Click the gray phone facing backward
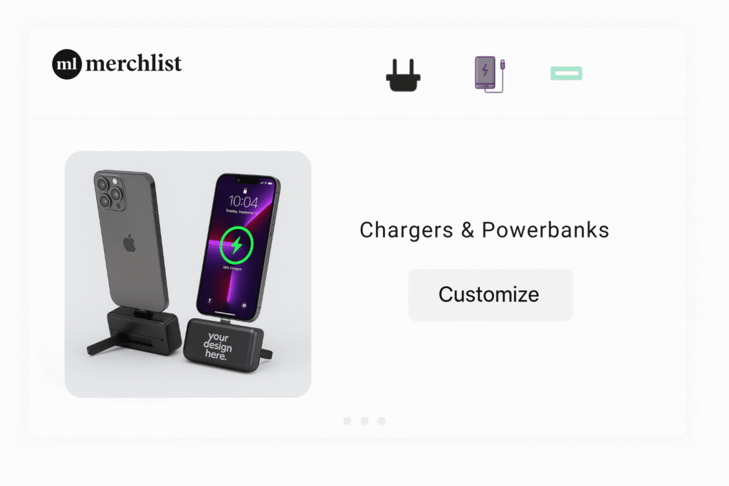Image resolution: width=729 pixels, height=486 pixels. click(x=131, y=241)
